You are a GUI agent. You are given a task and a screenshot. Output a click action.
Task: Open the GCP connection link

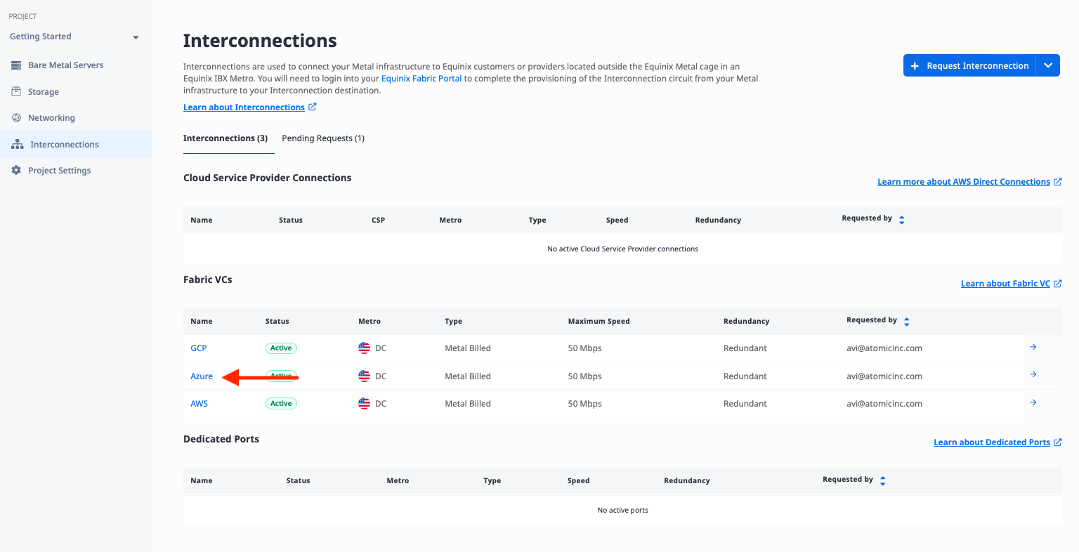pyautogui.click(x=199, y=348)
